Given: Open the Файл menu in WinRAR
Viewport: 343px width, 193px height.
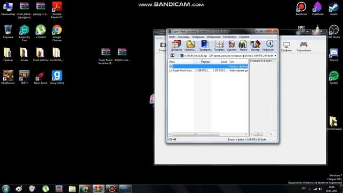Looking at the screenshot, I should 172,37.
